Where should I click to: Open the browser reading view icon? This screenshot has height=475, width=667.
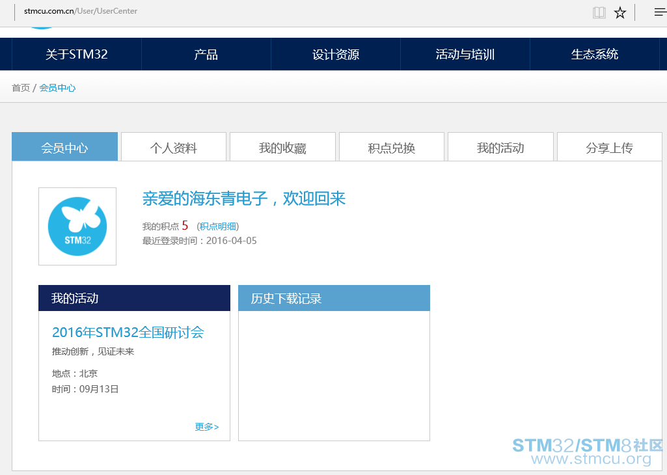tap(599, 12)
